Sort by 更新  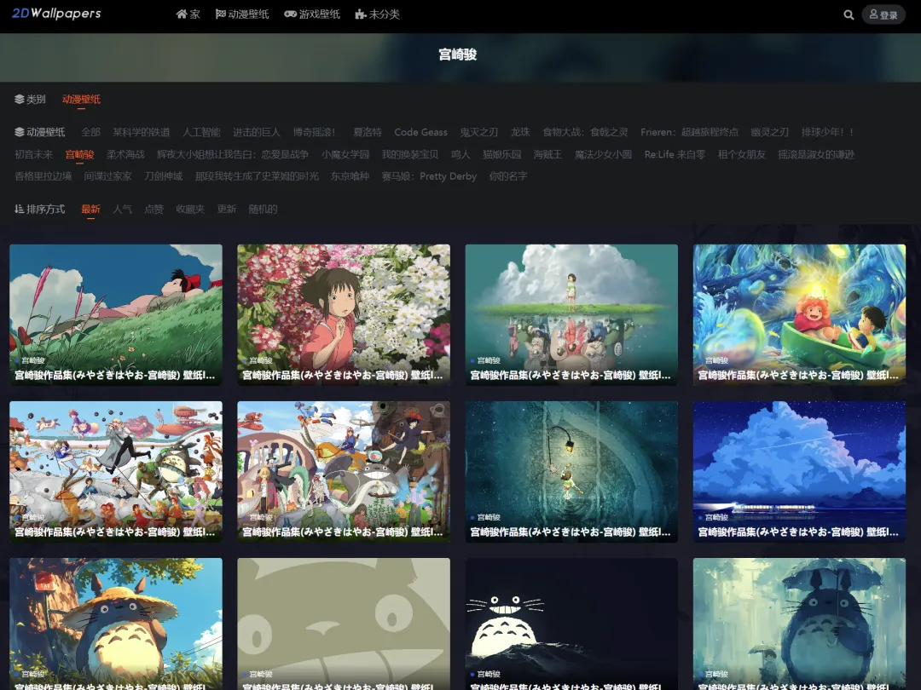[x=227, y=209]
